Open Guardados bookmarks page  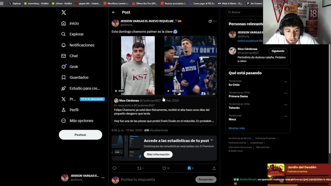coord(75,78)
